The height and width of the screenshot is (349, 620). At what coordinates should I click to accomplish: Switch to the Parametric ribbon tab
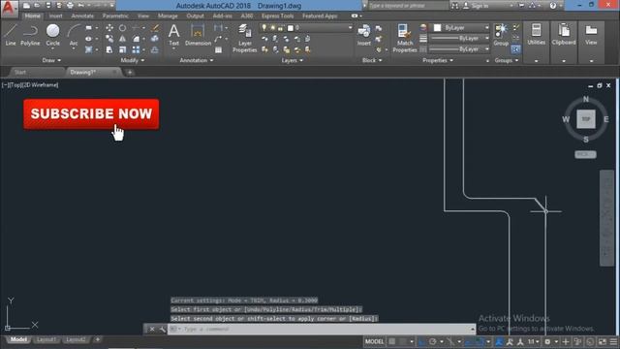(115, 16)
